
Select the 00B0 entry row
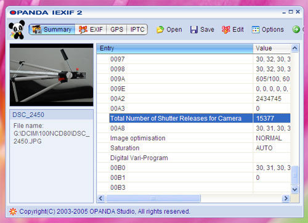click(x=193, y=168)
